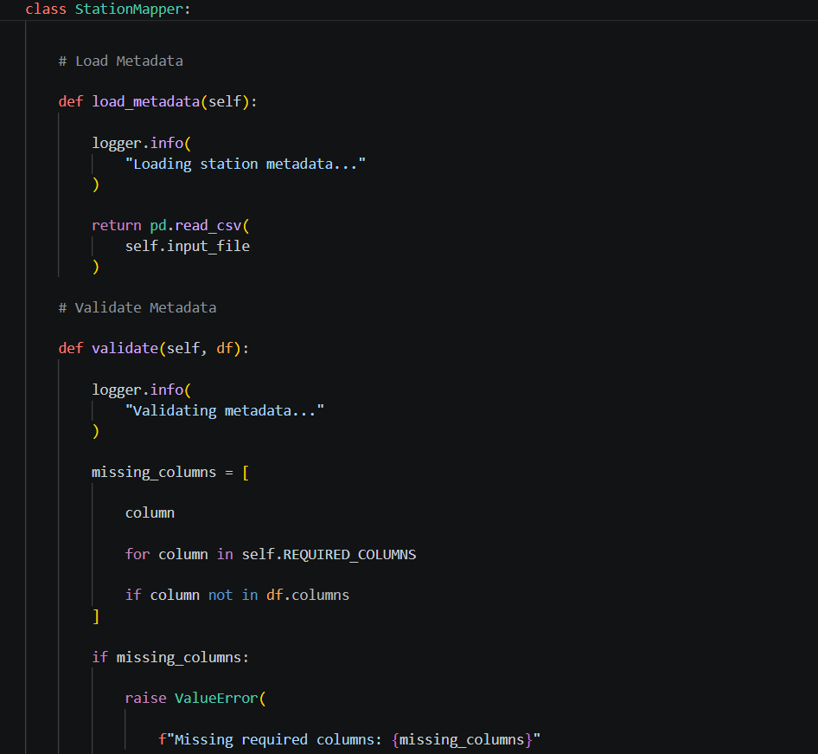Click the 'if missing_columns:' line
The image size is (818, 754).
point(170,657)
